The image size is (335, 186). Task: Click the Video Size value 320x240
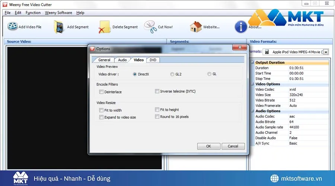tap(296, 94)
